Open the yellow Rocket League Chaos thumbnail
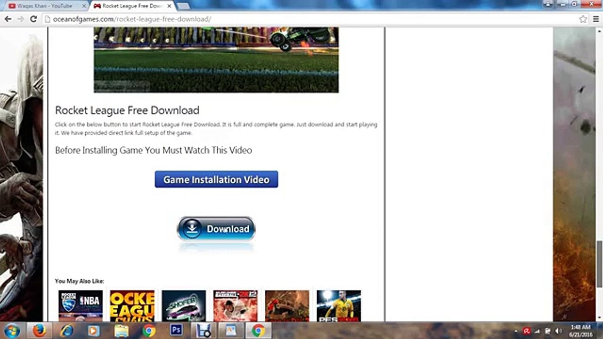This screenshot has height=339, width=603. (132, 306)
